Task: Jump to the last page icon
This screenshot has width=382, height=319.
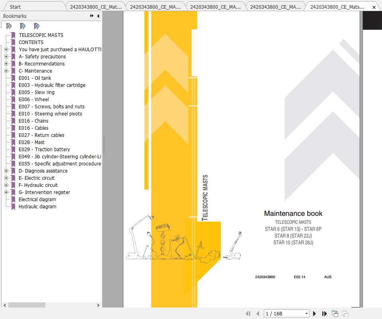Action: pos(324,313)
